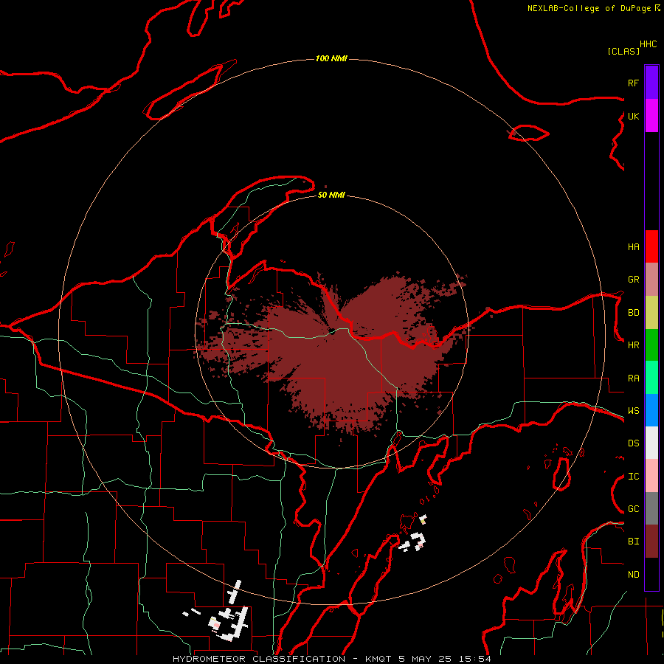
Task: Click the RA legend label
Action: 633,378
